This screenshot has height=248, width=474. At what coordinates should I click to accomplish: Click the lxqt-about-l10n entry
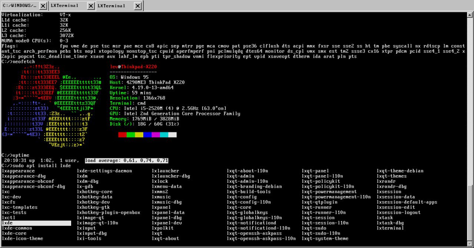coord(247,171)
